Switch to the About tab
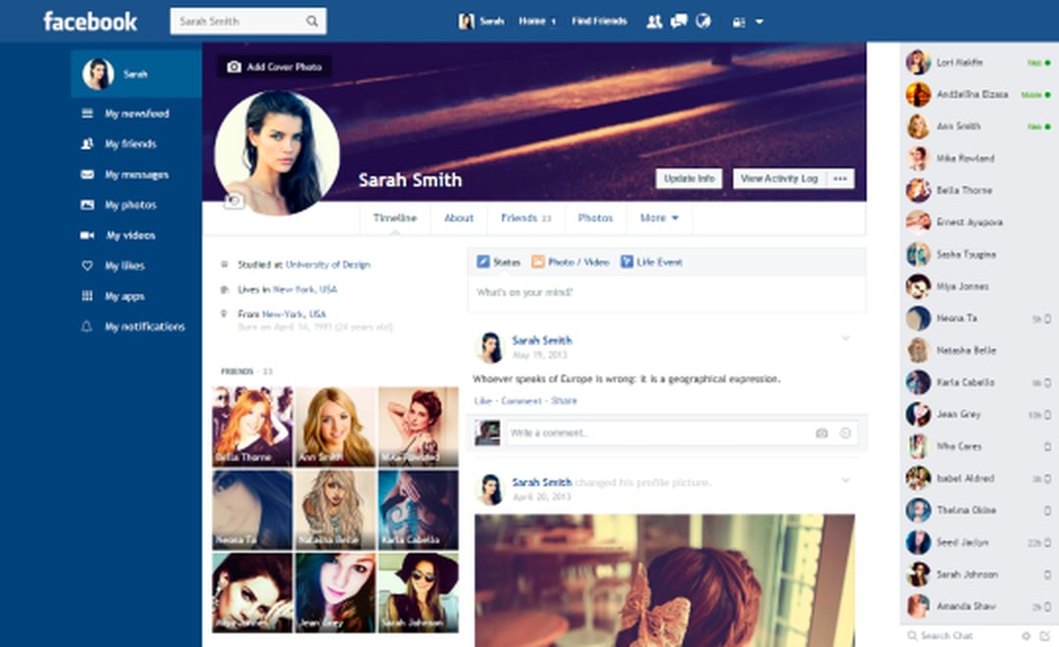 click(459, 218)
